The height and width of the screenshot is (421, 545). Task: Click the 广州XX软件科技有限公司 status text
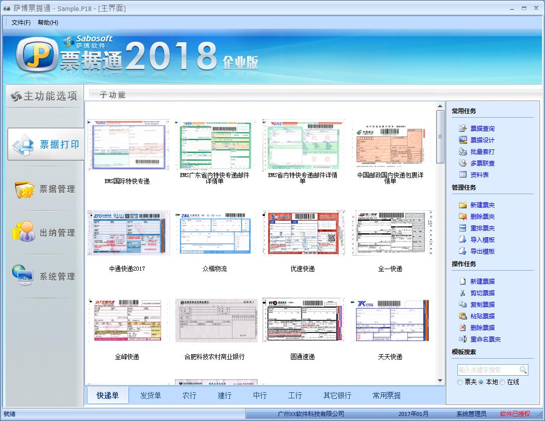(311, 413)
